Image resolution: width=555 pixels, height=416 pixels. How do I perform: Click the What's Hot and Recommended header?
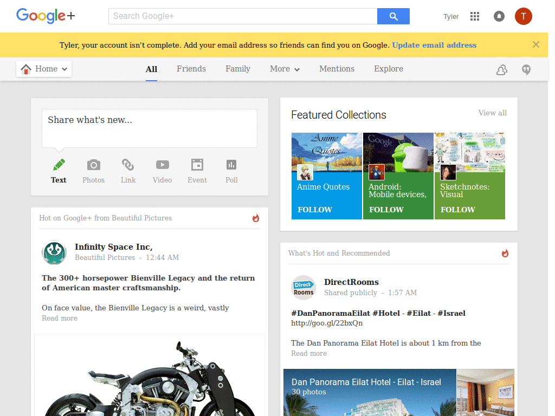[339, 253]
